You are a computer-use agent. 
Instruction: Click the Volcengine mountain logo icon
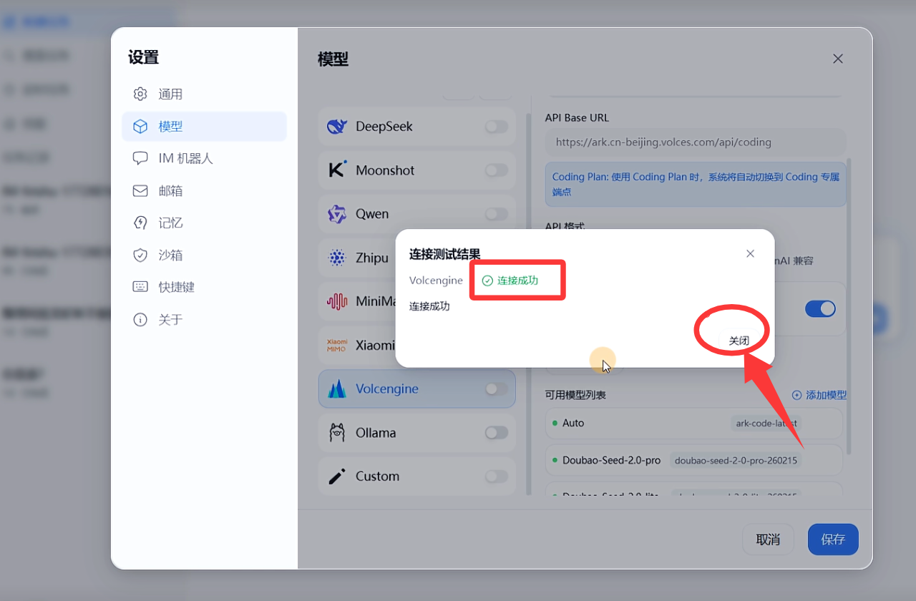pos(337,389)
